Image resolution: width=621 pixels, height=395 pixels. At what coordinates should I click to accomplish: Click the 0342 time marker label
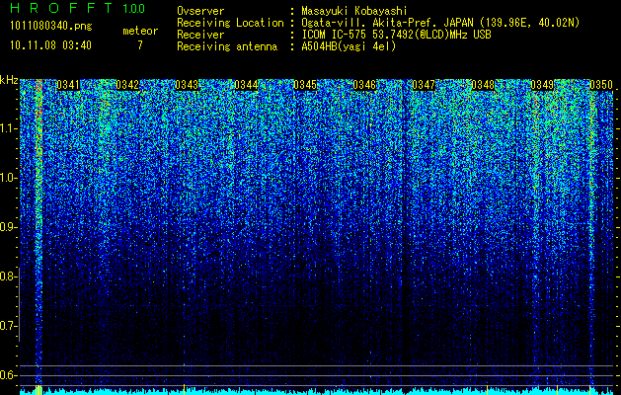pos(127,85)
